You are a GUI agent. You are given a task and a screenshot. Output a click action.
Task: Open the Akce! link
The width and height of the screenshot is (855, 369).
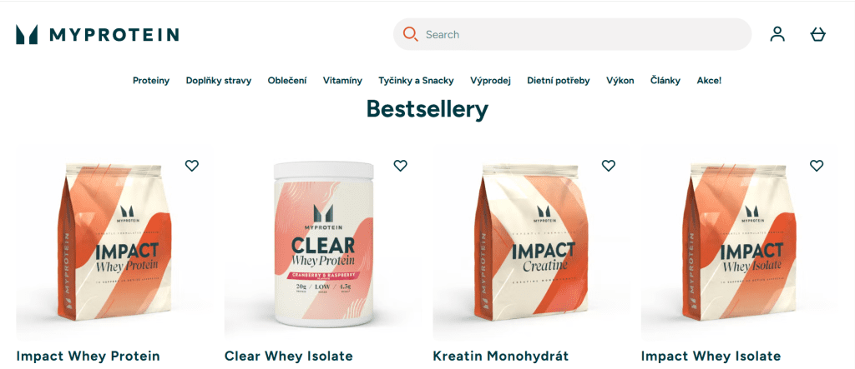709,81
